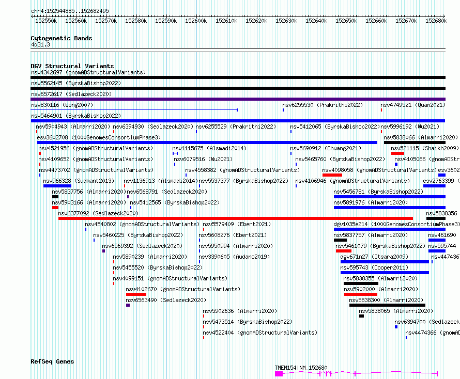Image resolution: width=460 pixels, height=379 pixels.
Task: Click the black nsv5838355 Almarri2020 bar
Action: pyautogui.click(x=361, y=283)
